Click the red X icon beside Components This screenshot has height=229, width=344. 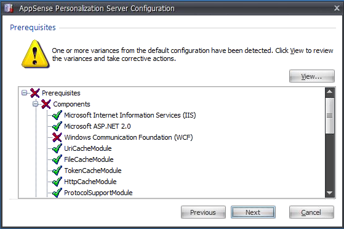point(46,104)
